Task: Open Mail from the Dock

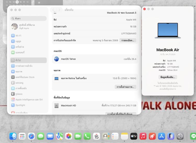Action: (50, 136)
